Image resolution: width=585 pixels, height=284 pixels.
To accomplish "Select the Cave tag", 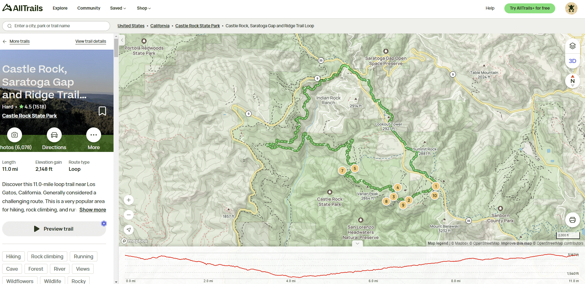I will tap(12, 269).
